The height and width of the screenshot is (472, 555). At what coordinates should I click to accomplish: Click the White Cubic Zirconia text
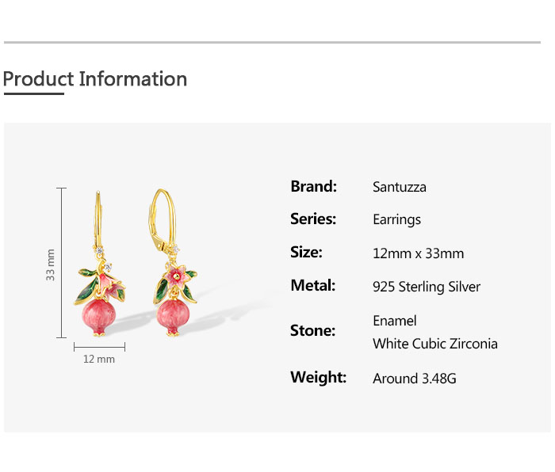[x=435, y=344]
